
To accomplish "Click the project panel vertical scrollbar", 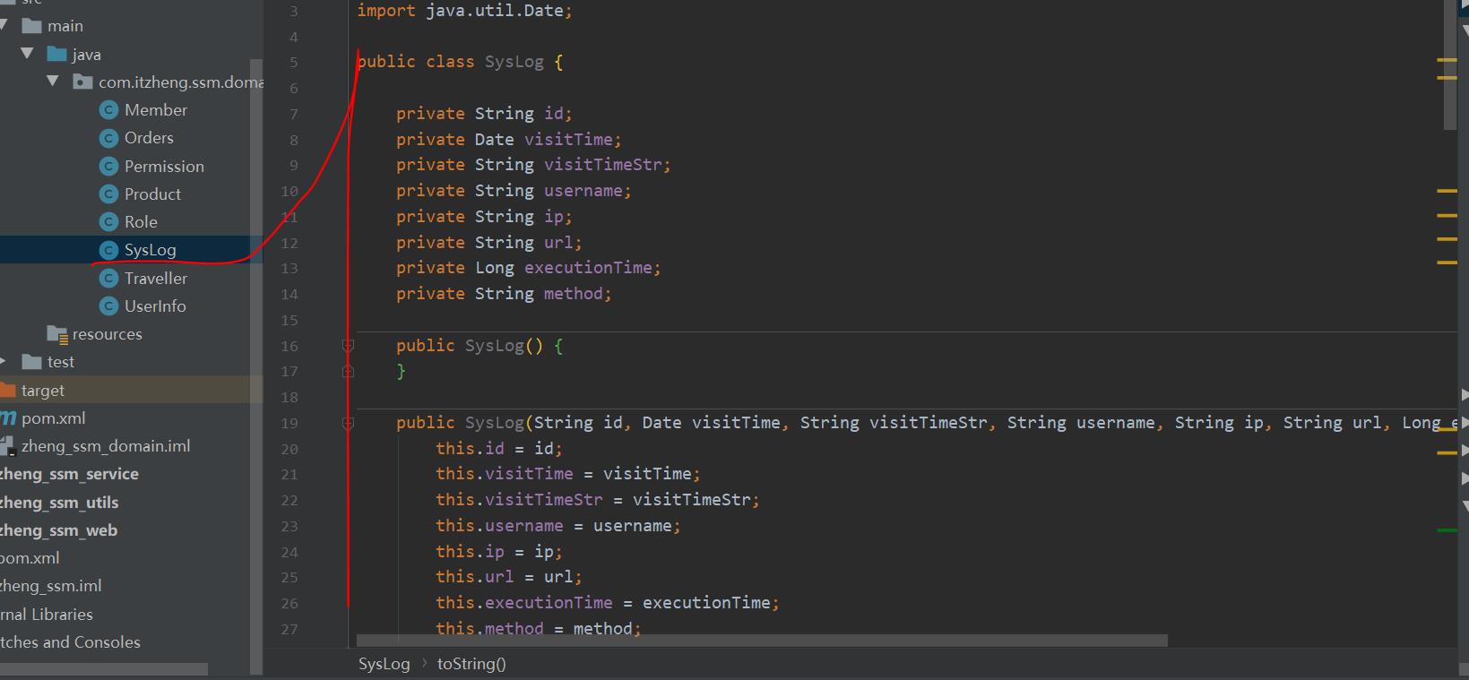I will 256,366.
